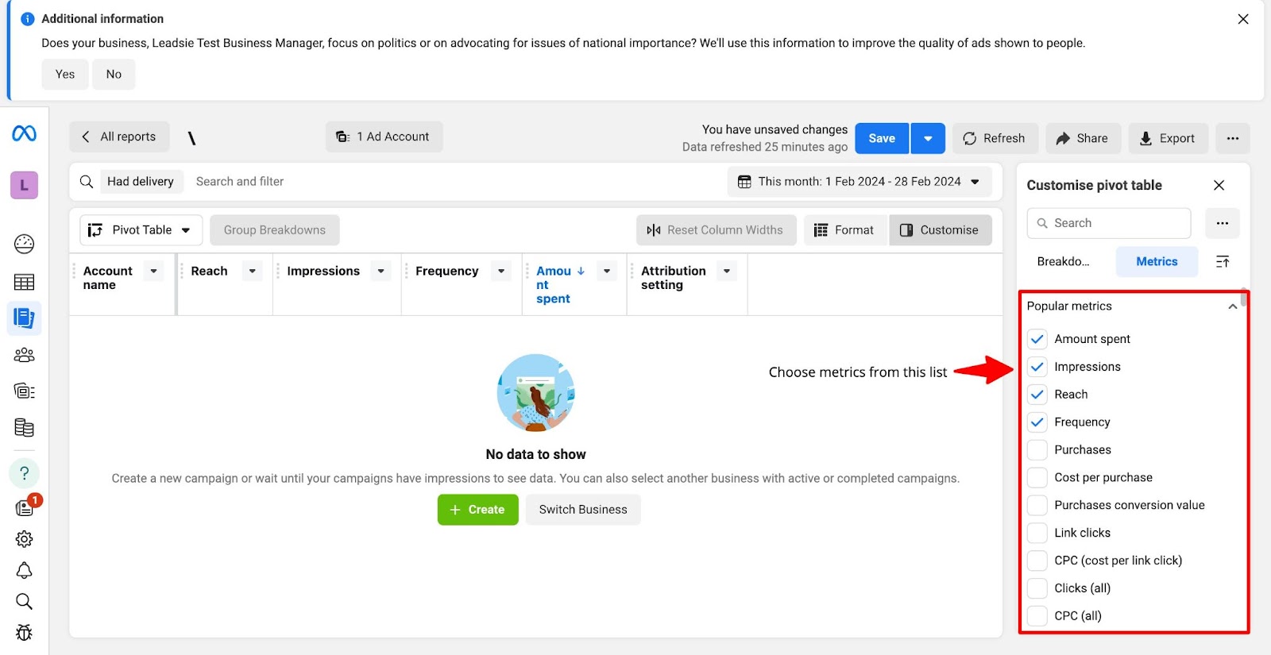
Task: Enable the Purchases metric
Action: pos(1037,450)
